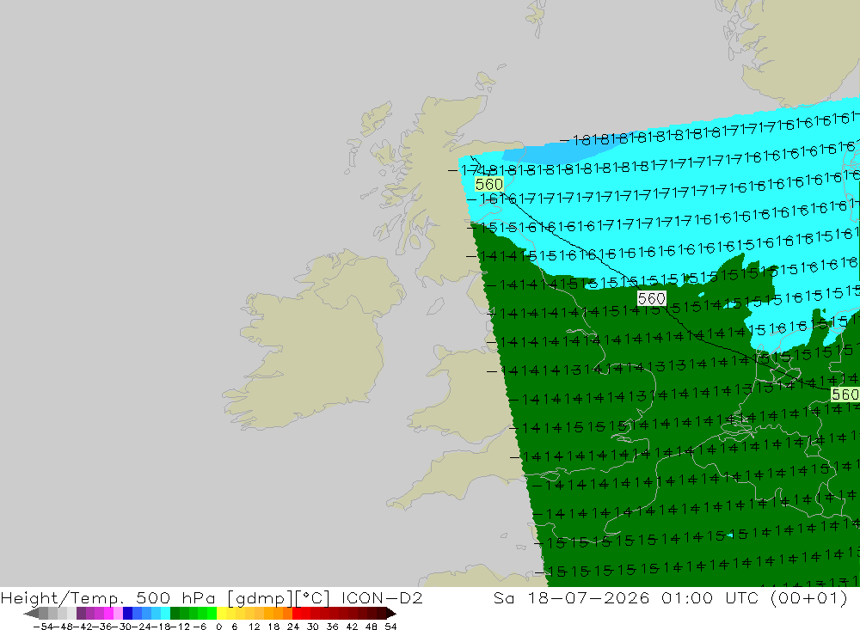
Task: Click the (00+01) forecast offset label
Action: (x=809, y=597)
